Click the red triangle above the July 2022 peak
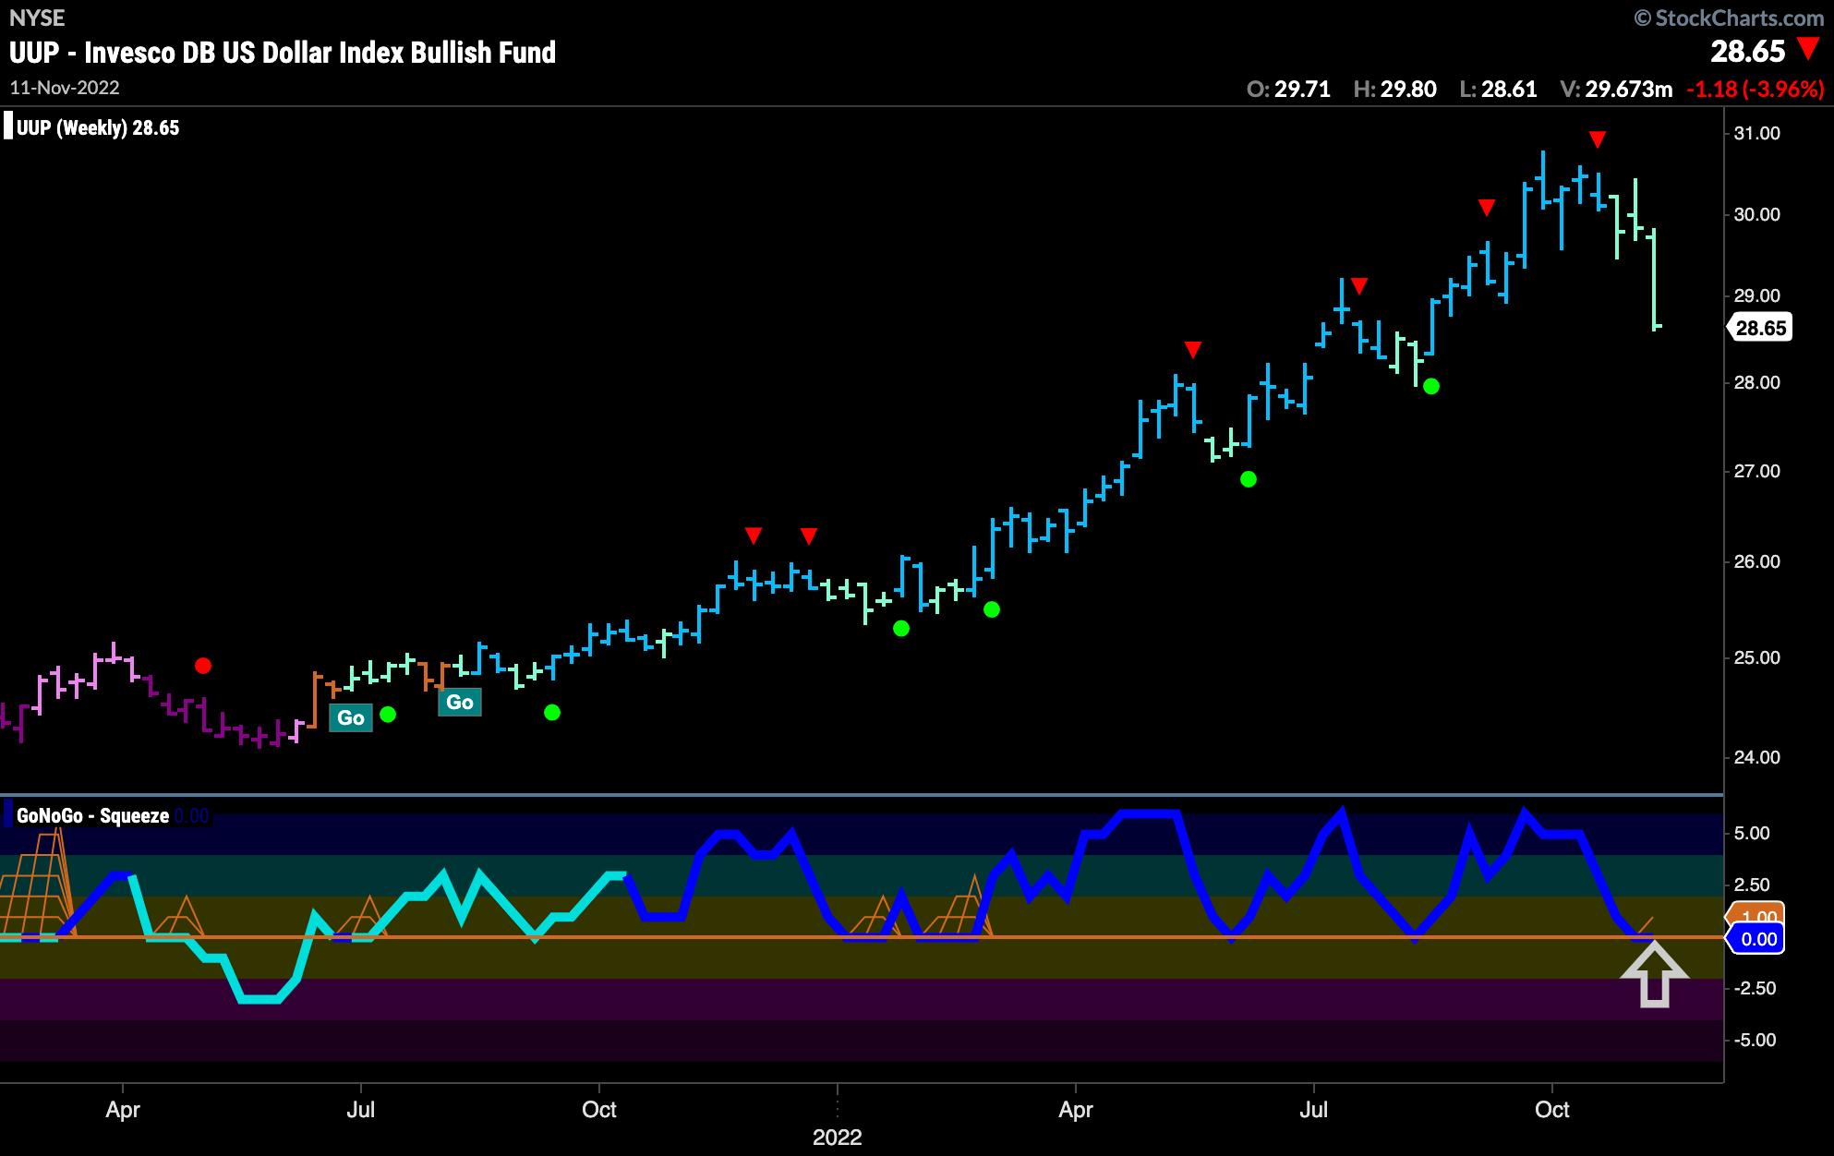1834x1156 pixels. pos(1358,285)
